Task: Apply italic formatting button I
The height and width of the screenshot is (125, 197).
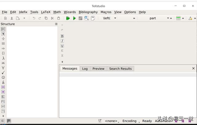Action: [x=62, y=41]
